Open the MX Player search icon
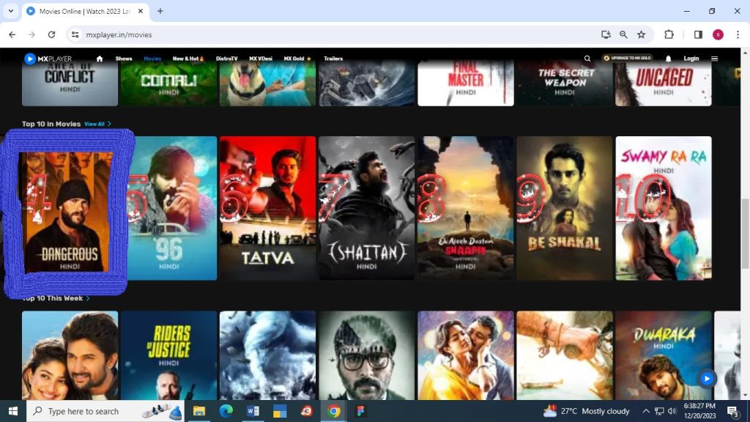 coord(587,59)
